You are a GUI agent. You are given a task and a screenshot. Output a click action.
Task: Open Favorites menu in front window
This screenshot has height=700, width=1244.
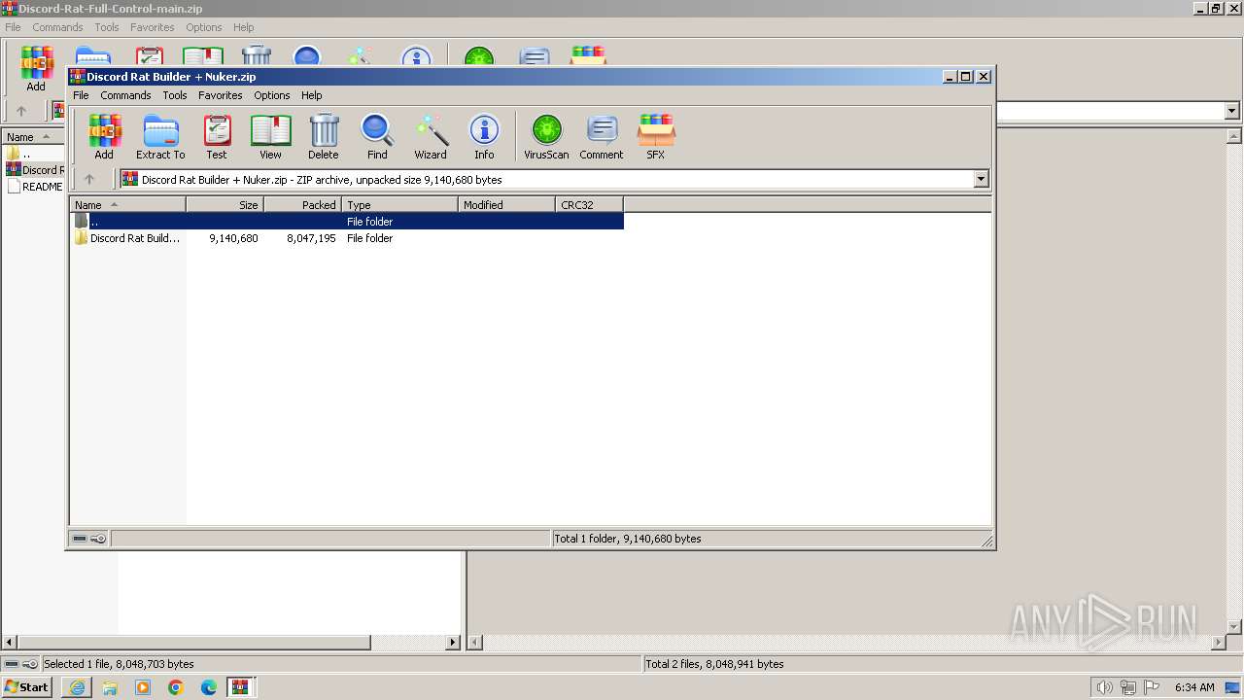pos(221,95)
